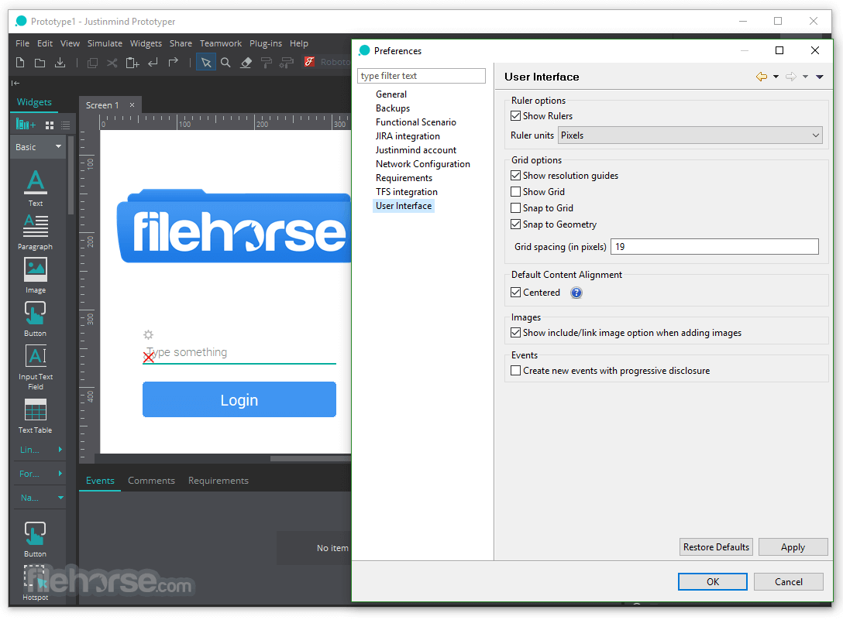Uncheck Snap to Geometry checkbox
The width and height of the screenshot is (843, 620).
click(515, 224)
